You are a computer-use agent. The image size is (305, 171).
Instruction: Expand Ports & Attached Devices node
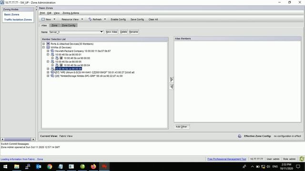(x=43, y=44)
